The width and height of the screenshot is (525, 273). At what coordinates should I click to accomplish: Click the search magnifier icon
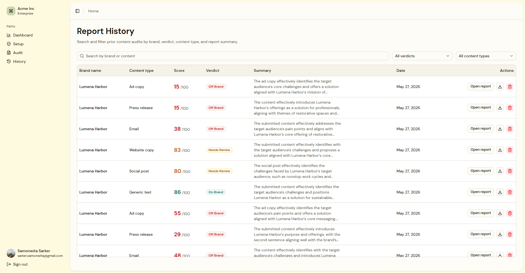[82, 56]
